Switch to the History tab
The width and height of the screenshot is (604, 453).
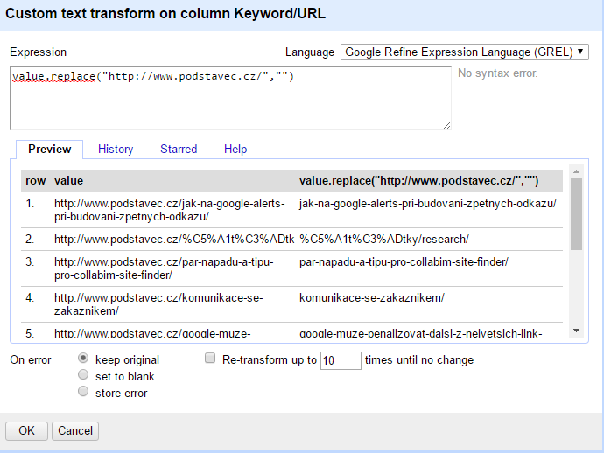coord(116,149)
